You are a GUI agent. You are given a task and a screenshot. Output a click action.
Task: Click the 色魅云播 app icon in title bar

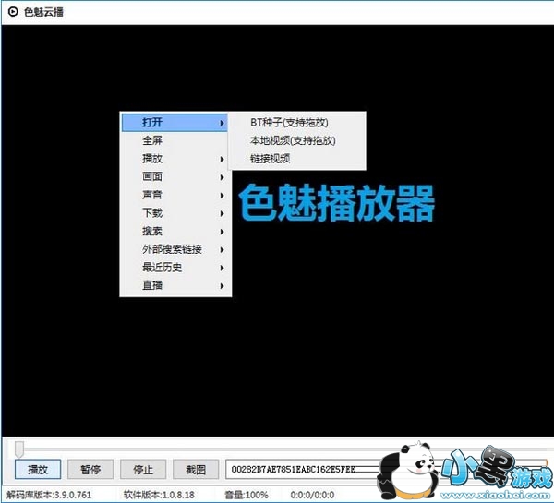[x=13, y=12]
